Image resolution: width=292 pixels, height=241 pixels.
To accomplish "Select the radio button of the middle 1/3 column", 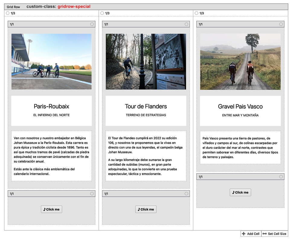I will tap(102, 13).
